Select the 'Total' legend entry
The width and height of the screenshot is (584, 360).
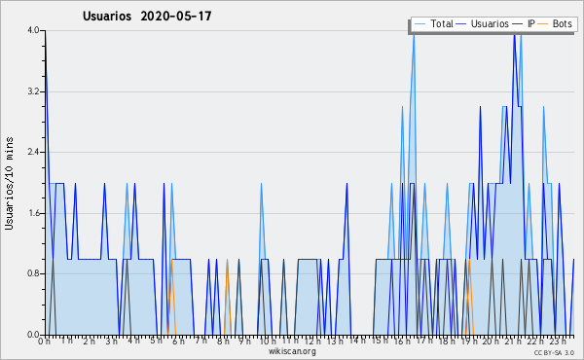[433, 23]
